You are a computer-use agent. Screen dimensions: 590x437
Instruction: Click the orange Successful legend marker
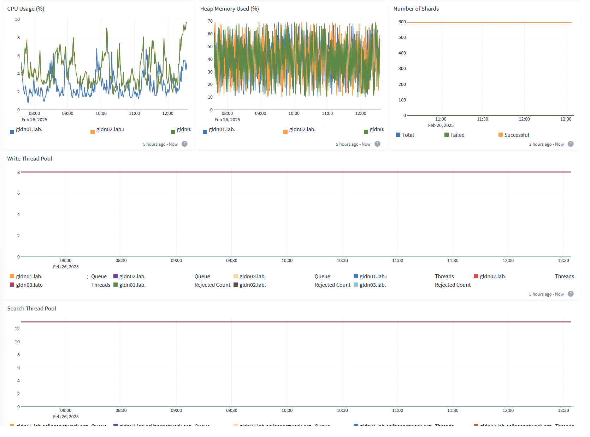click(x=500, y=135)
